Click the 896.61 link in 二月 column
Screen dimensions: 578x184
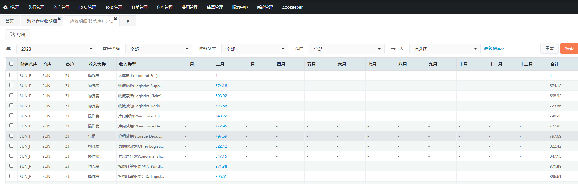[221, 176]
